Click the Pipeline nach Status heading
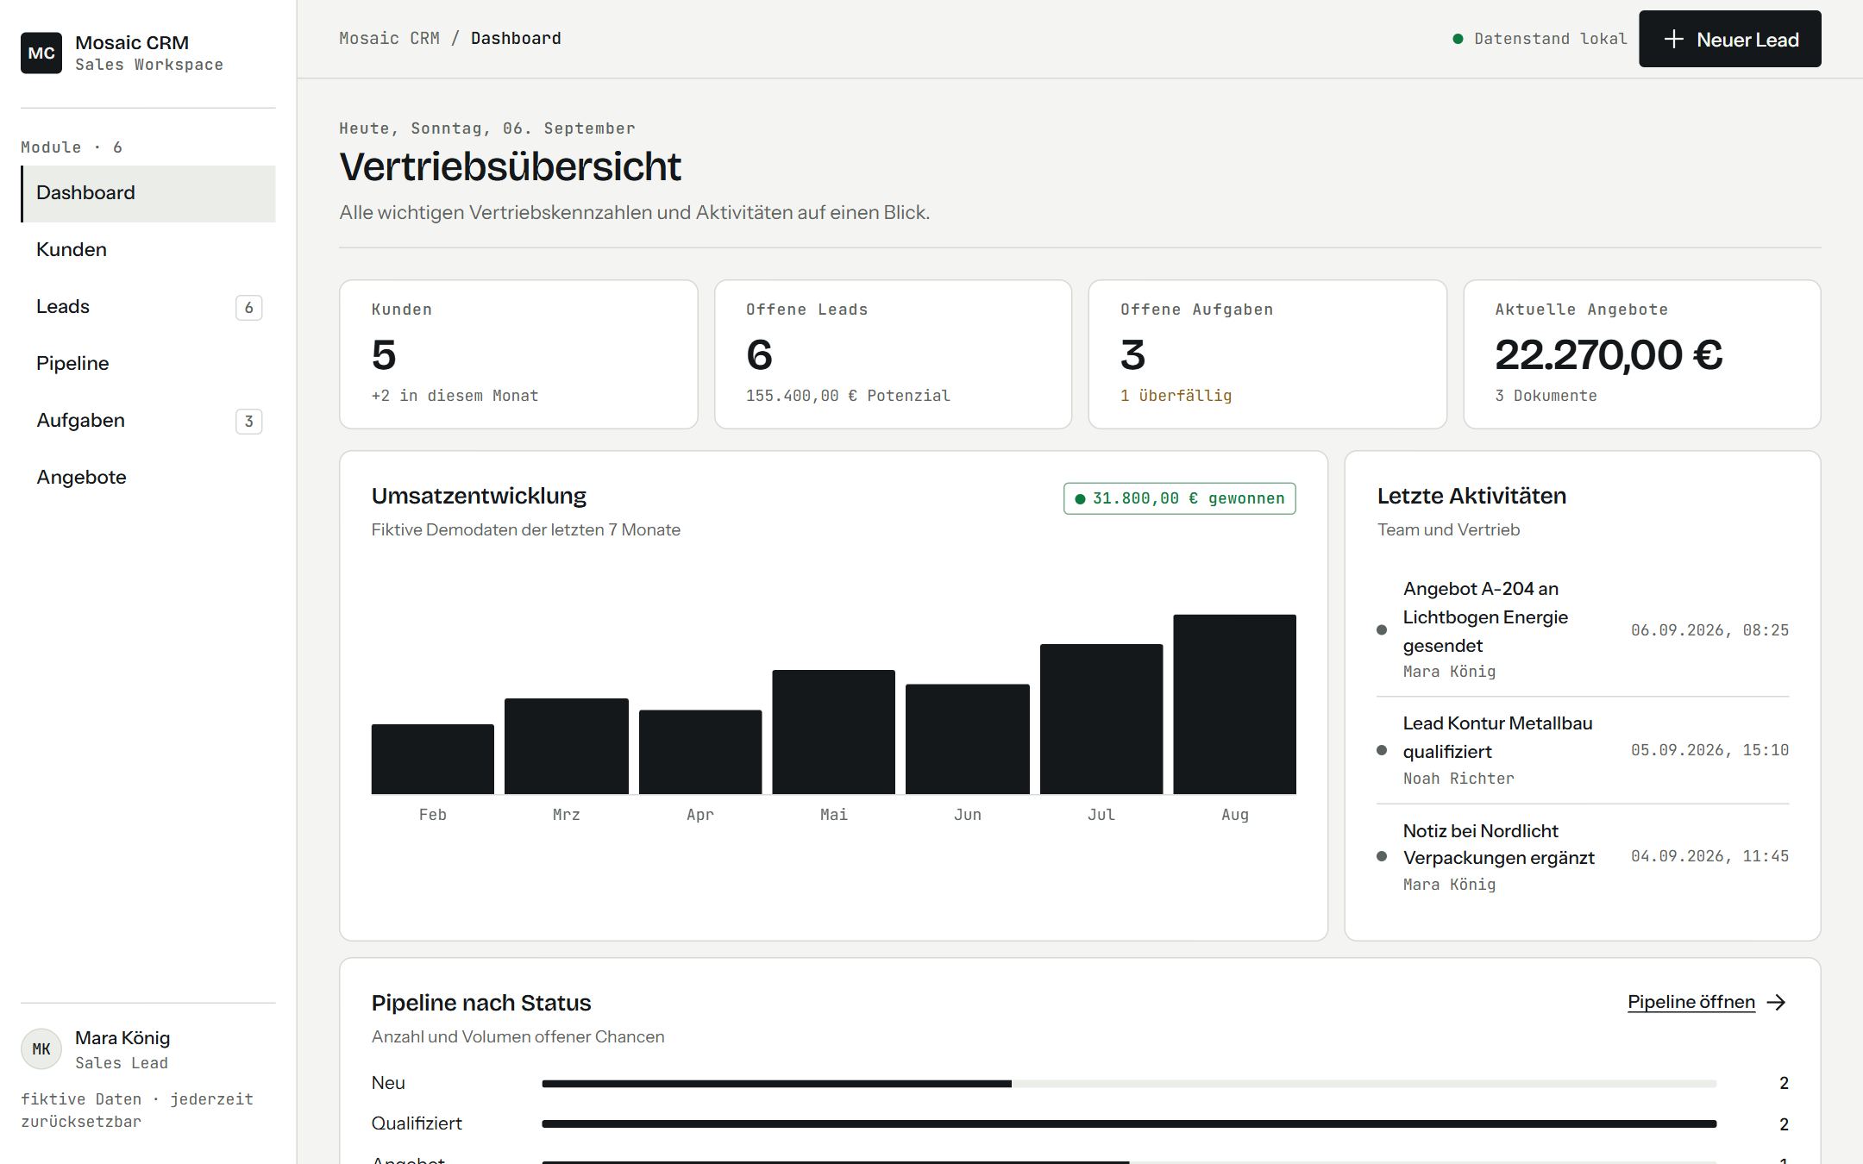This screenshot has width=1863, height=1164. coord(481,1003)
